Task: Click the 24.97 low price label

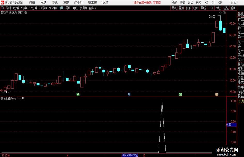Action: (x=7, y=92)
